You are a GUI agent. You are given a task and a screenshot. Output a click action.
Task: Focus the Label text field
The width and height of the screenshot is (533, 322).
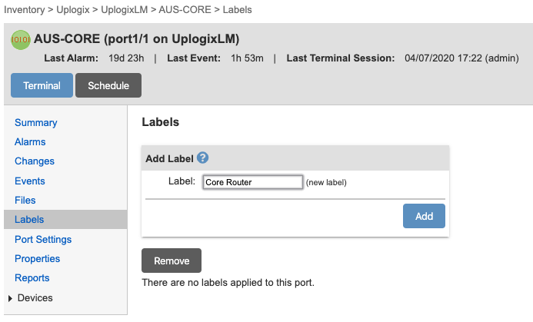coord(252,182)
